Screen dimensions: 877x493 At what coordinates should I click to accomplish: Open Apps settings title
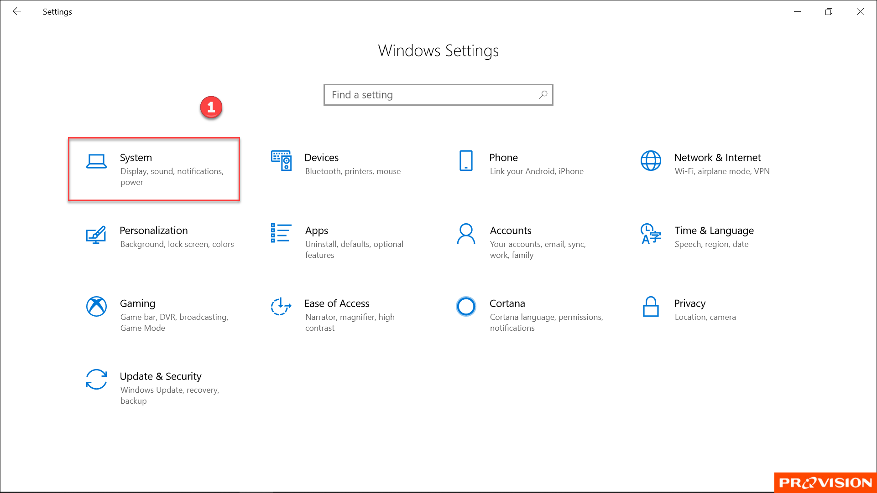pyautogui.click(x=317, y=231)
